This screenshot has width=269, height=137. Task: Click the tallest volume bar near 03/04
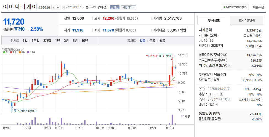pyautogui.click(x=172, y=120)
